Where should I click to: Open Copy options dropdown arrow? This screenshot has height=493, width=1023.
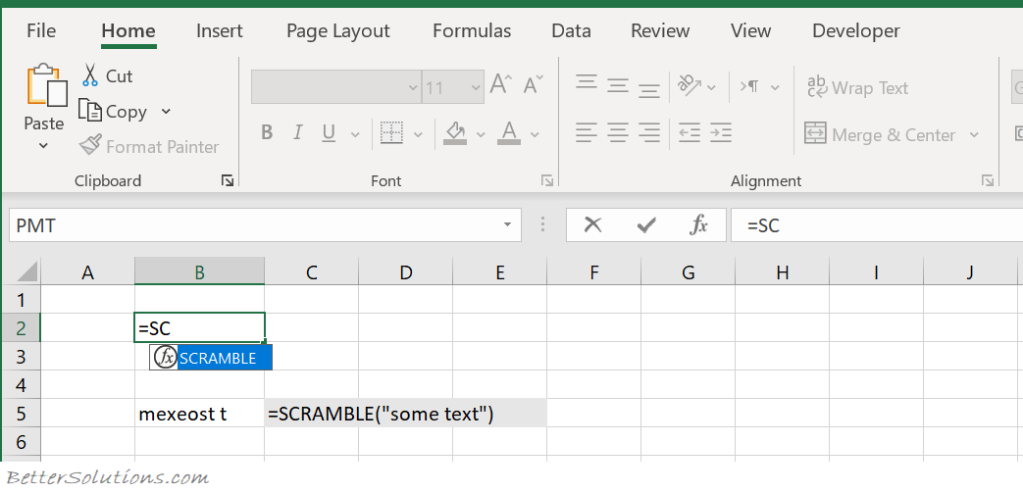(x=166, y=112)
